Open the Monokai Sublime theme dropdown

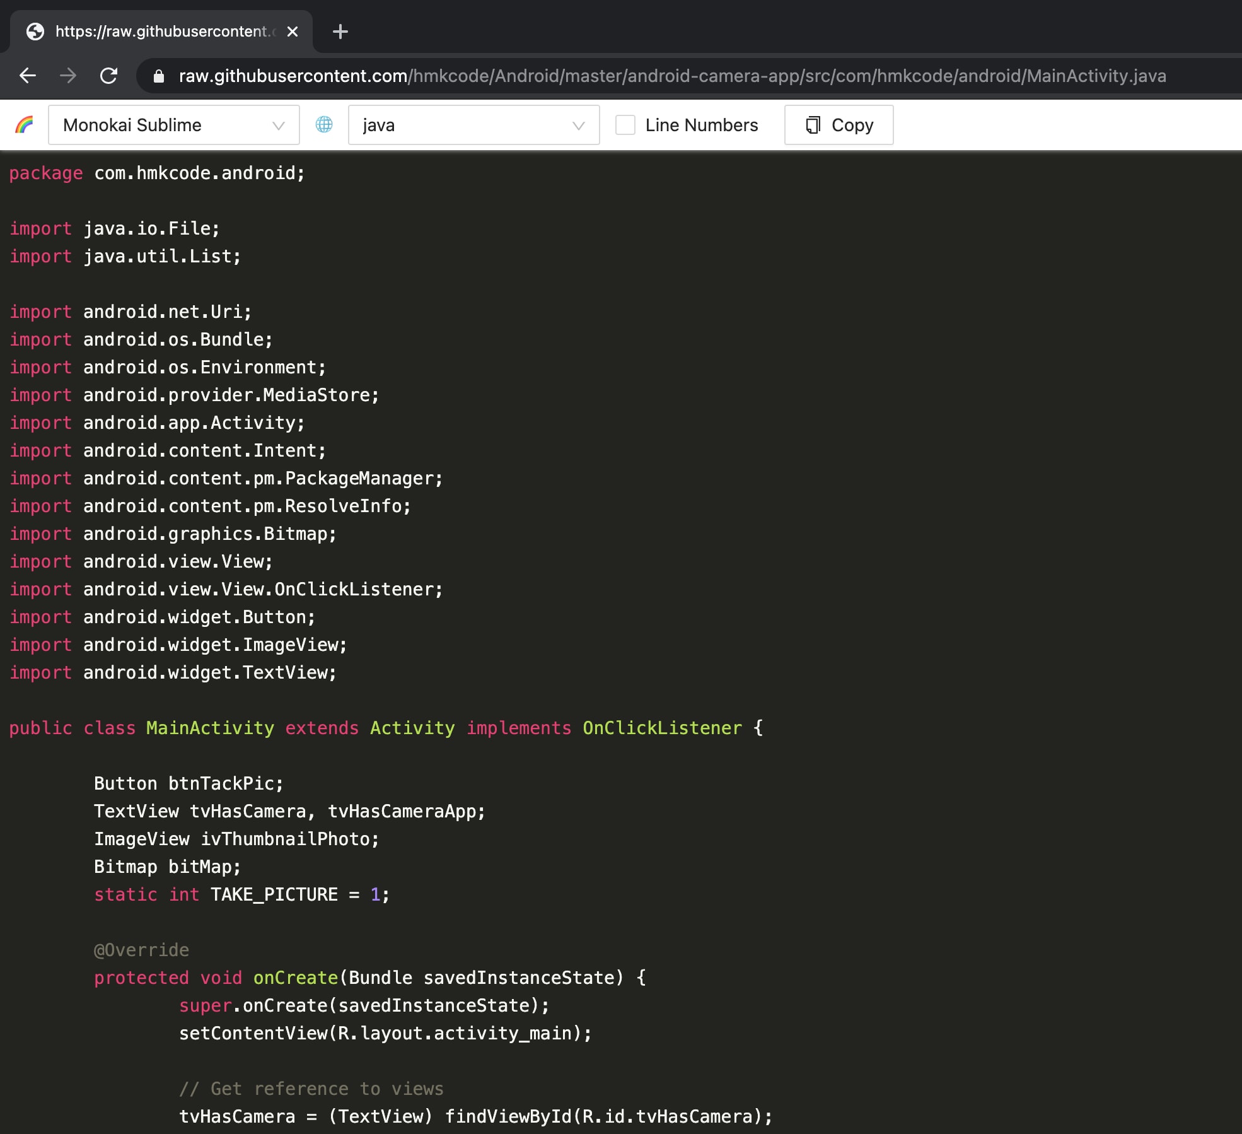tap(173, 125)
